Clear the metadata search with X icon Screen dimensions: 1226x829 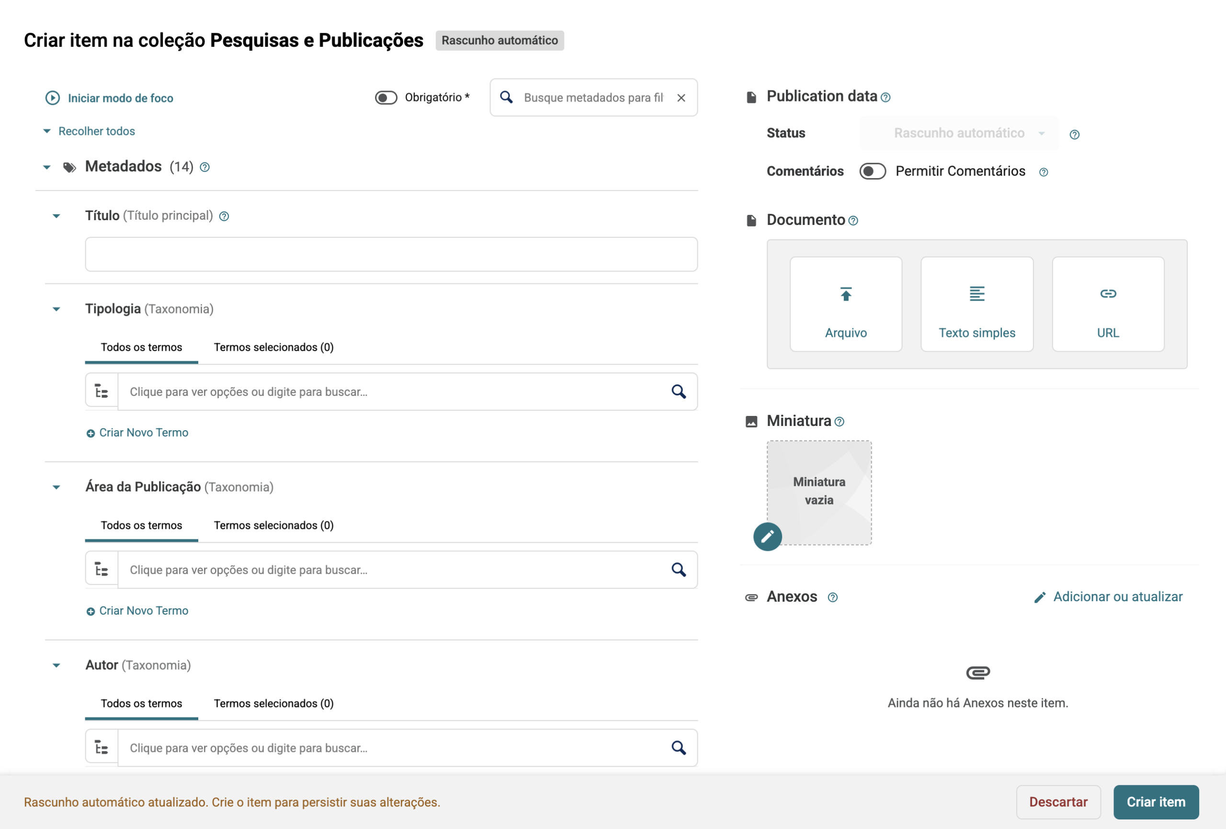pos(681,98)
